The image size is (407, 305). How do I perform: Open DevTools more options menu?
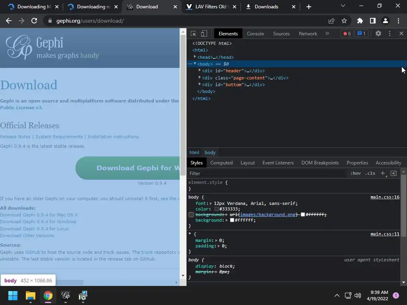390,33
